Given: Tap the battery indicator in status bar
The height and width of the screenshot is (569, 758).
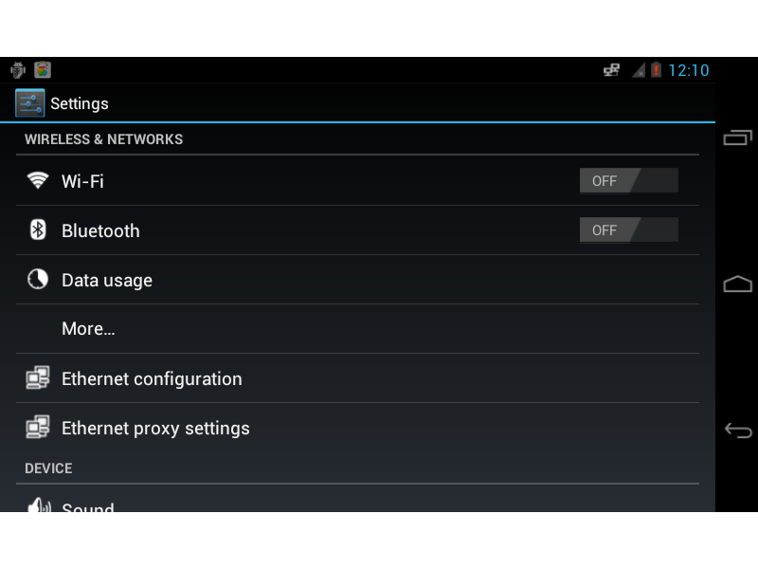Looking at the screenshot, I should point(656,70).
